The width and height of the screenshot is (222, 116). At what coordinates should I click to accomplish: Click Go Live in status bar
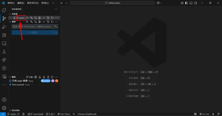click(204, 114)
